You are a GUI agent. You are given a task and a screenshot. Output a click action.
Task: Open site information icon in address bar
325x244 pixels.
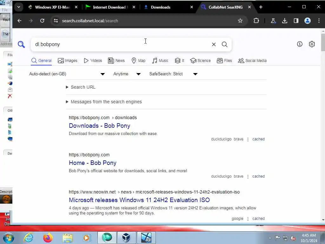pos(56,21)
